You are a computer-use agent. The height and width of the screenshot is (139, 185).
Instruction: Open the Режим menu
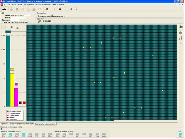[20, 4]
